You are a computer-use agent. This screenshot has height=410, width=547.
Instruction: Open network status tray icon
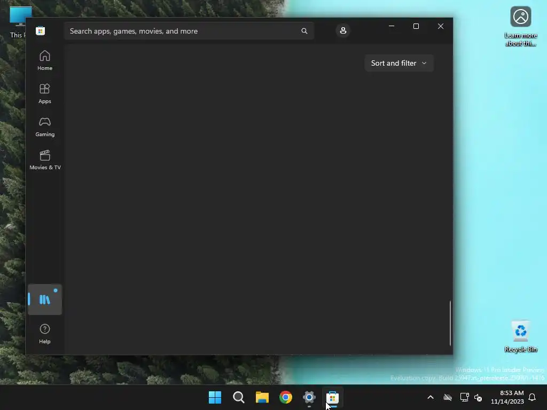coord(464,397)
